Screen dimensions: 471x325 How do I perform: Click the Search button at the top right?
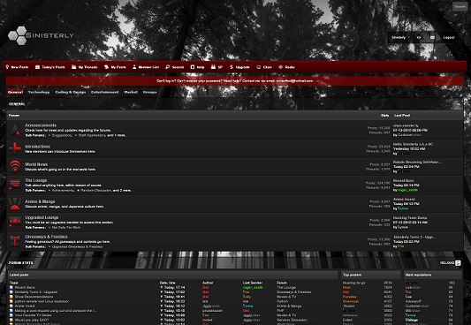pyautogui.click(x=460, y=6)
